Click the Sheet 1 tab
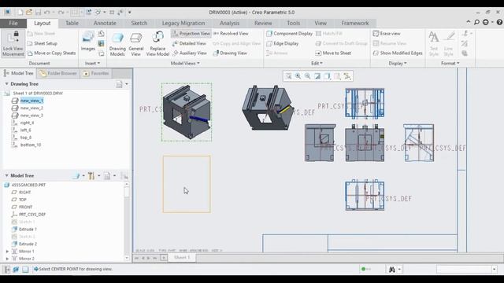 tap(182, 258)
